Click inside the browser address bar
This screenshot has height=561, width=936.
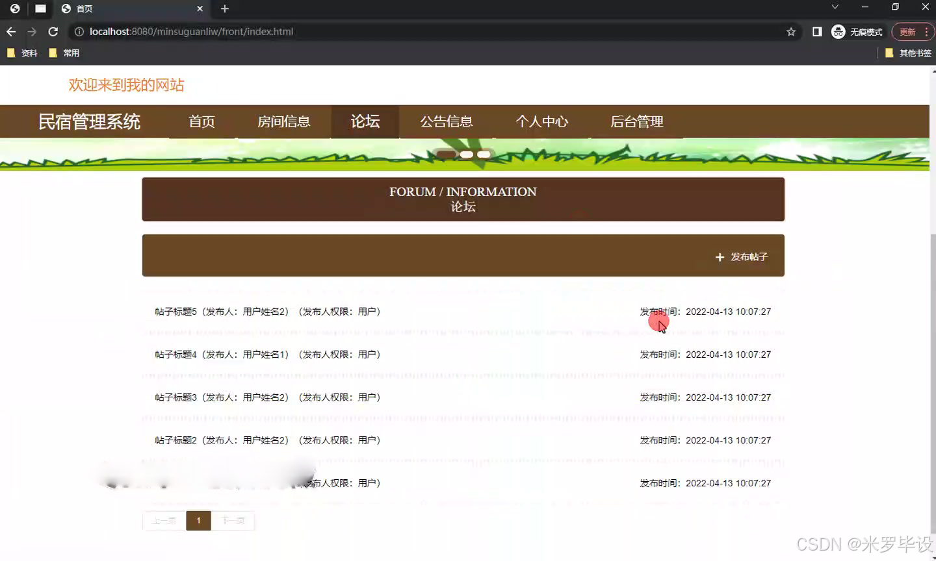tap(390, 31)
